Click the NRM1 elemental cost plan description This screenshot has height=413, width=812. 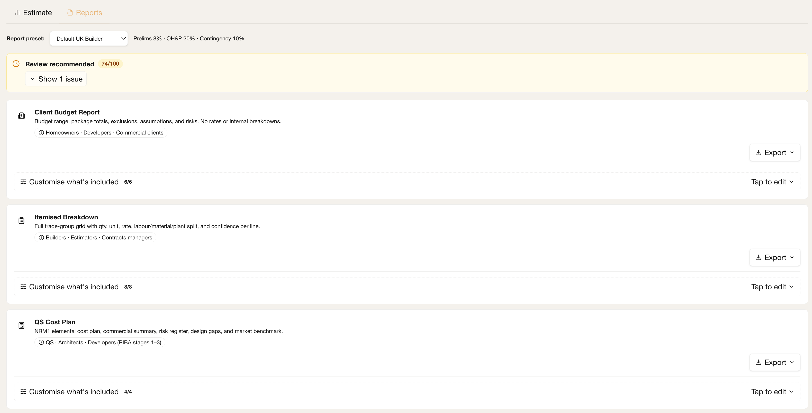coord(159,331)
